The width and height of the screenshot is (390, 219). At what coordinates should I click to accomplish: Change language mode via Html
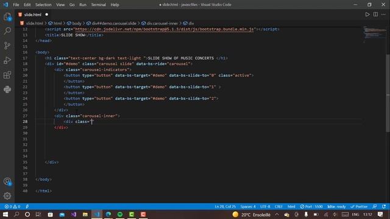(291, 207)
